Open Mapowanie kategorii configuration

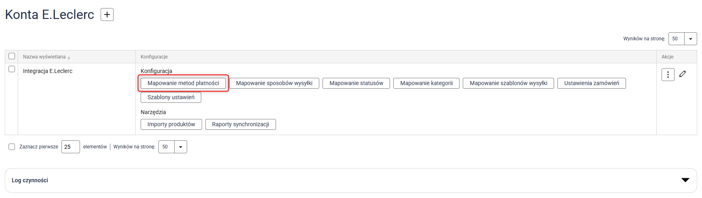(426, 83)
